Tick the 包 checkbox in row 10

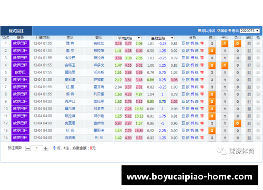(258, 109)
